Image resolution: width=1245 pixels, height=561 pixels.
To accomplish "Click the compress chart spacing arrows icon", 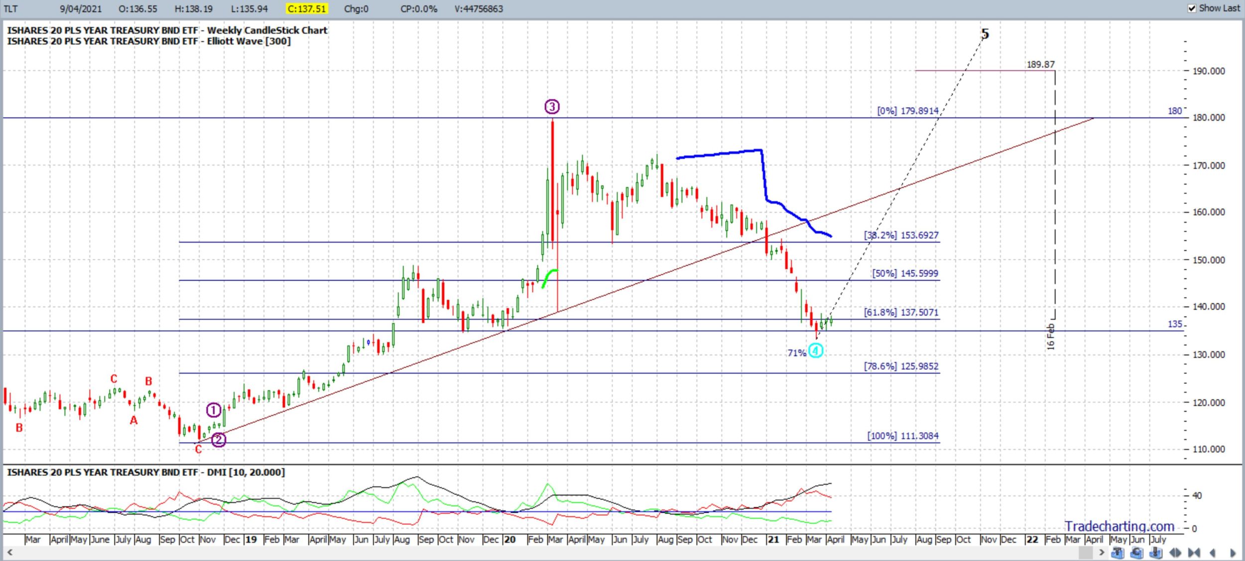I will 1194,553.
